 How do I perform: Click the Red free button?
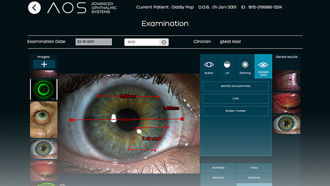[218, 178]
